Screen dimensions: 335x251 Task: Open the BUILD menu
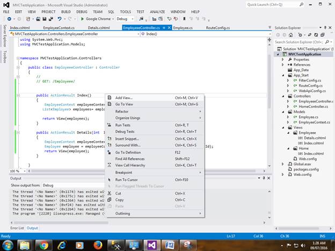(67, 11)
